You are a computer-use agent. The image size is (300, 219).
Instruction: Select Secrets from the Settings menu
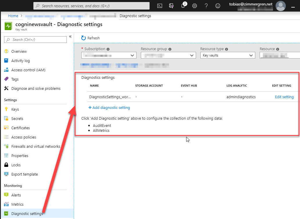point(17,118)
